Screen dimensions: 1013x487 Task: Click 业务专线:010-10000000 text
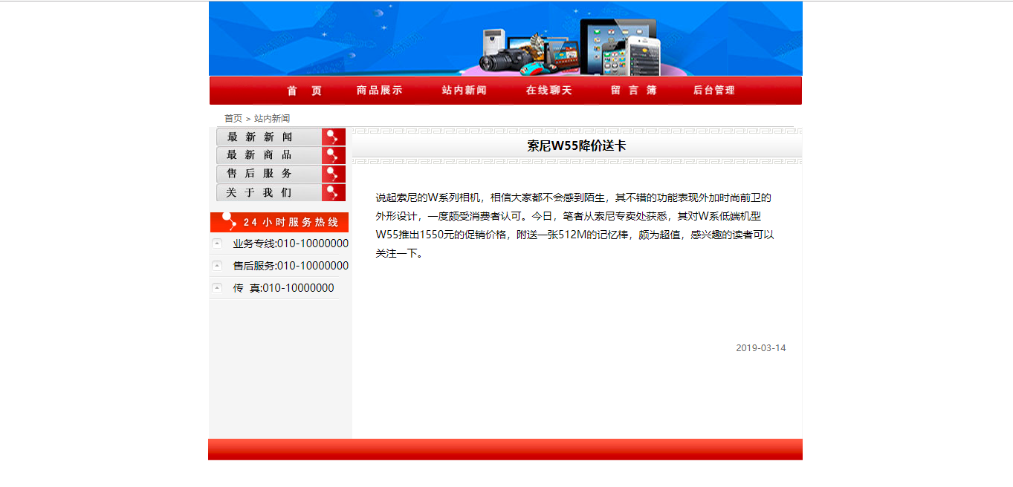(x=291, y=244)
